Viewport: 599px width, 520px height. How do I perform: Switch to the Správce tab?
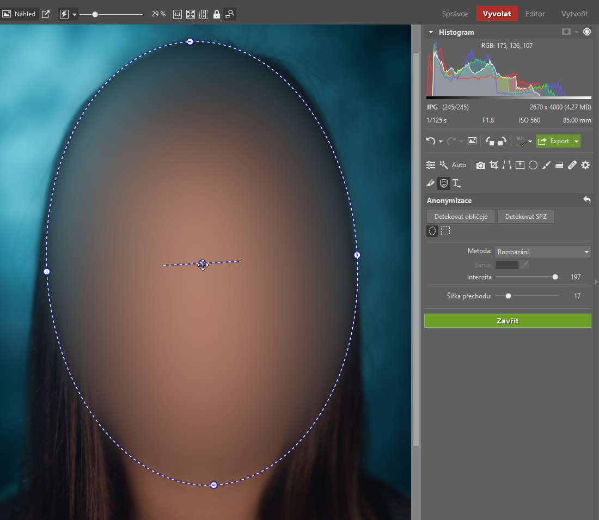point(455,14)
